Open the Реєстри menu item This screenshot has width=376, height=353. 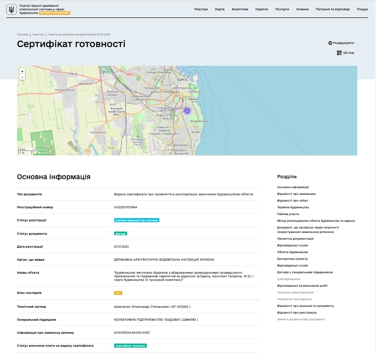click(x=201, y=9)
